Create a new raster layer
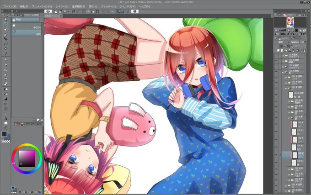The height and width of the screenshot is (195, 311). 279,51
